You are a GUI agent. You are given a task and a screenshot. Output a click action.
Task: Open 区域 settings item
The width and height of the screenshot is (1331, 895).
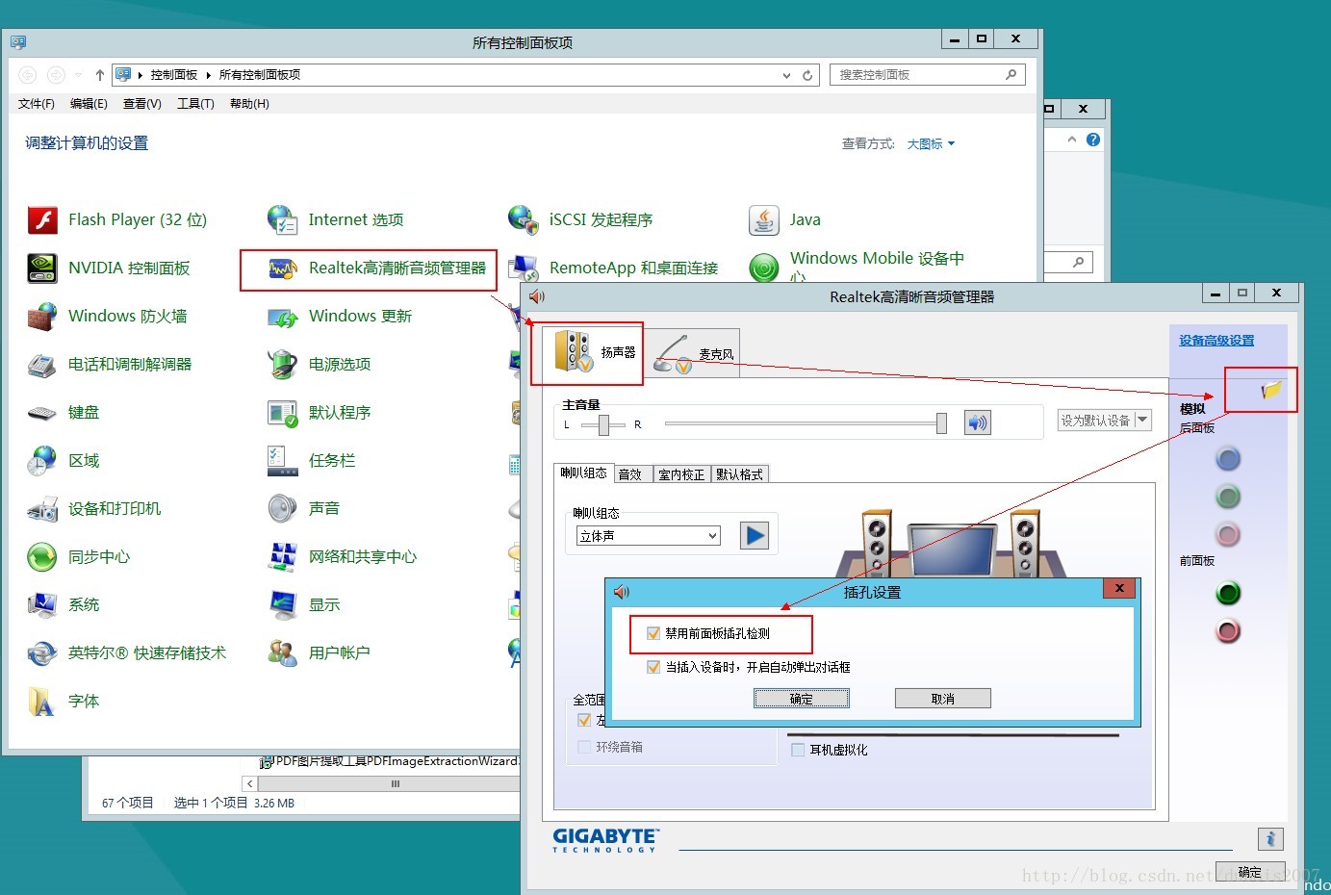coord(64,460)
